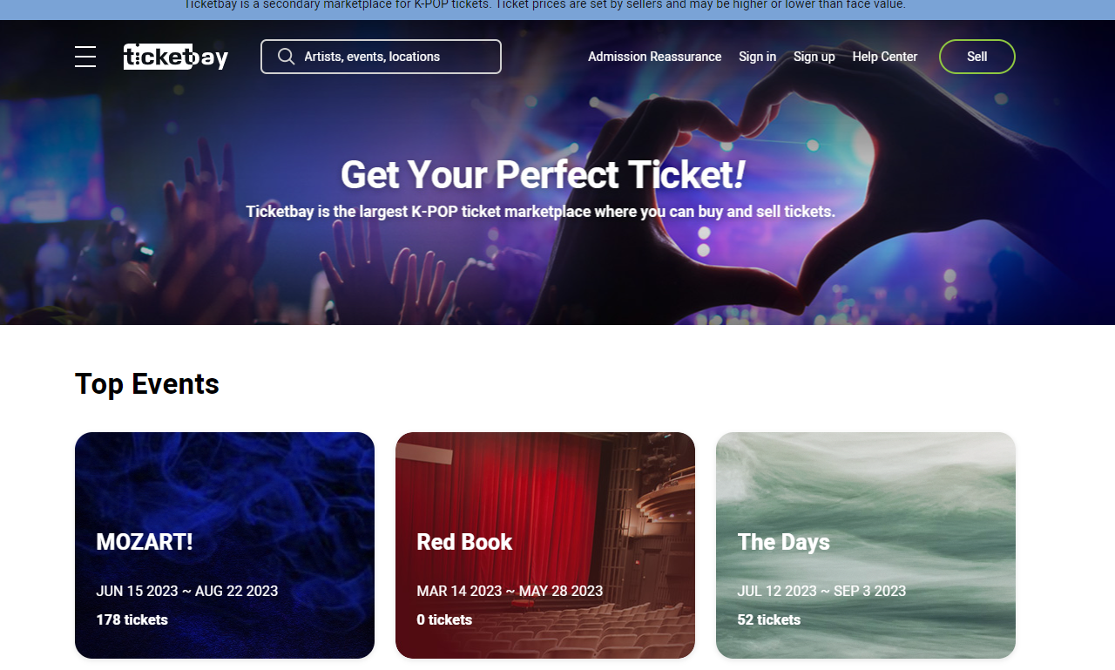Click the MAR 14 2023 ~ MAY 28 2023 date range
The width and height of the screenshot is (1115, 670).
click(x=510, y=591)
